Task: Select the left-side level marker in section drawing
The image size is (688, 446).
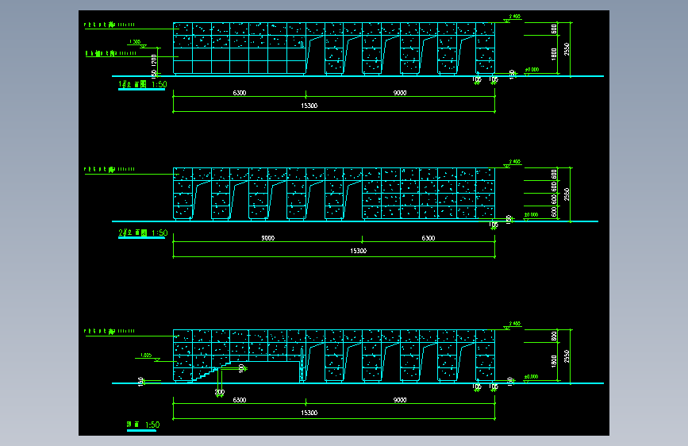Action: [x=149, y=356]
